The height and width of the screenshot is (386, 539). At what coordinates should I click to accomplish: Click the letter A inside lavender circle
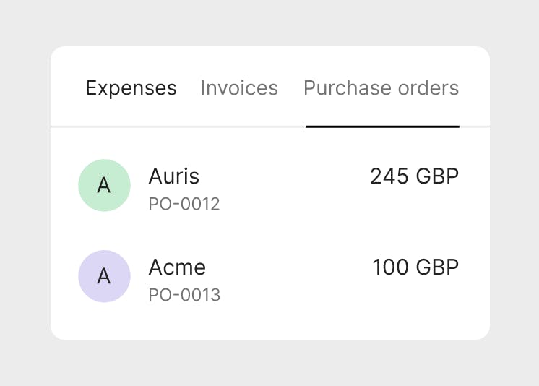(104, 277)
